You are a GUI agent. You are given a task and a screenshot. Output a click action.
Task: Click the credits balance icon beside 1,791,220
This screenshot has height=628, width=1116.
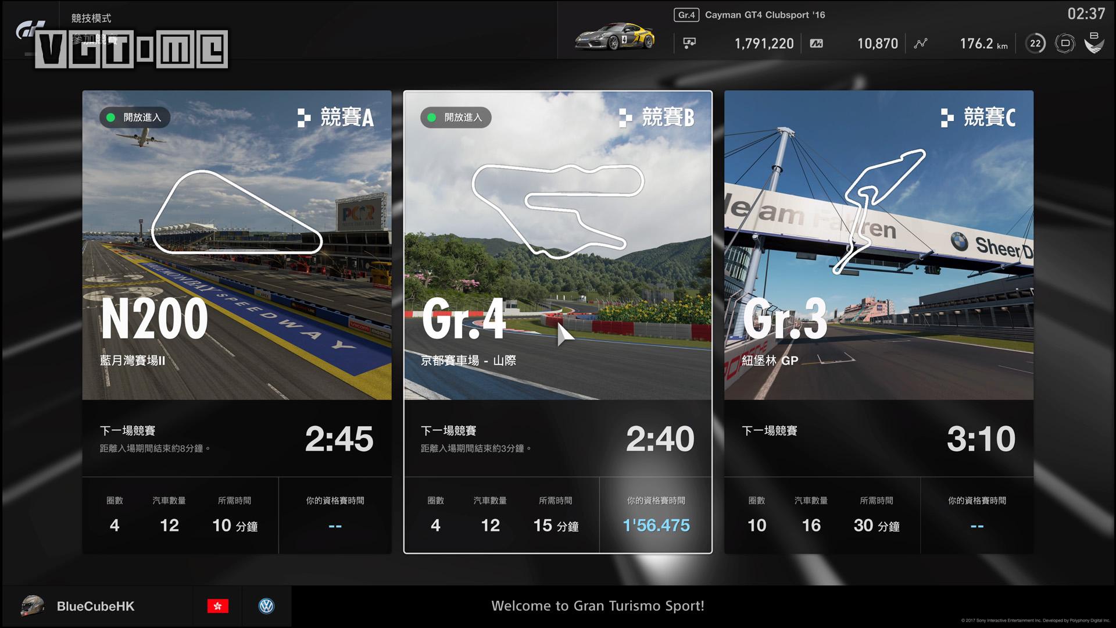689,43
